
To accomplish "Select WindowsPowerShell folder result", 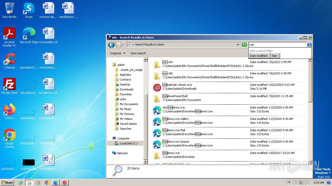I will 228,98.
